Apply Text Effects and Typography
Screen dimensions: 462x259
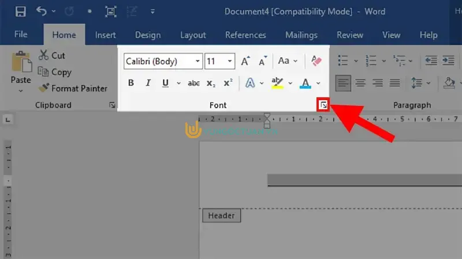pyautogui.click(x=250, y=83)
